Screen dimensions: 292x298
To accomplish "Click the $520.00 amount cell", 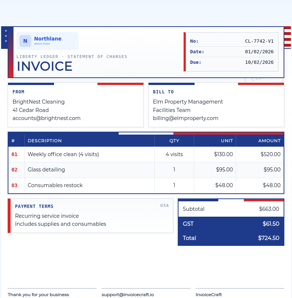I will [x=270, y=154].
